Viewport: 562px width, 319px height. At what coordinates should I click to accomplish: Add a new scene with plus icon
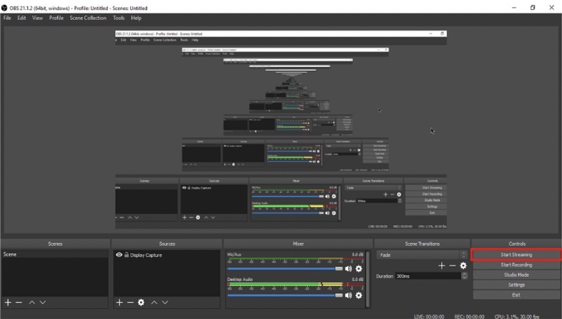[x=8, y=303]
